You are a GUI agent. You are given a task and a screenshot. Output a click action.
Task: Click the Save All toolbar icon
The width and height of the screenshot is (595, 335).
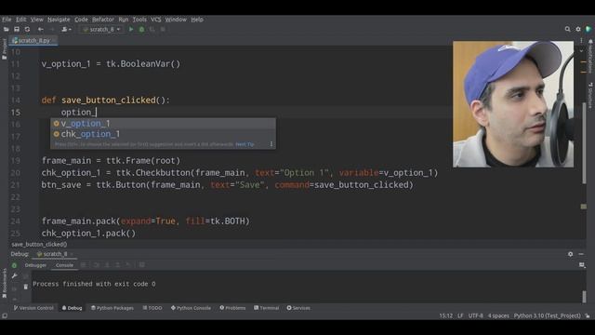coord(17,29)
